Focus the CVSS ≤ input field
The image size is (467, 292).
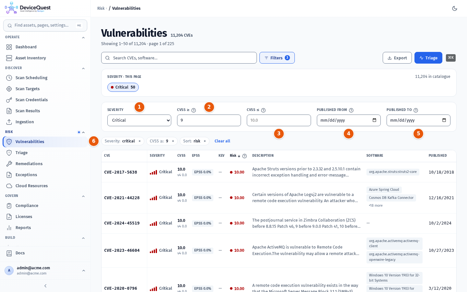[279, 120]
